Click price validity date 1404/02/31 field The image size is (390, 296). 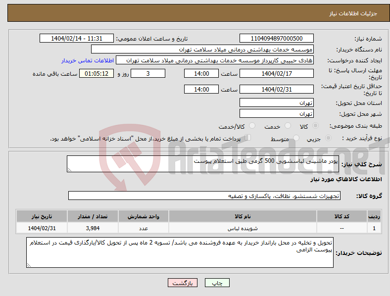[x=276, y=89]
